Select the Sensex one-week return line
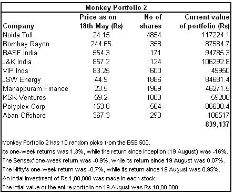The width and height of the screenshot is (234, 193). click(x=113, y=160)
